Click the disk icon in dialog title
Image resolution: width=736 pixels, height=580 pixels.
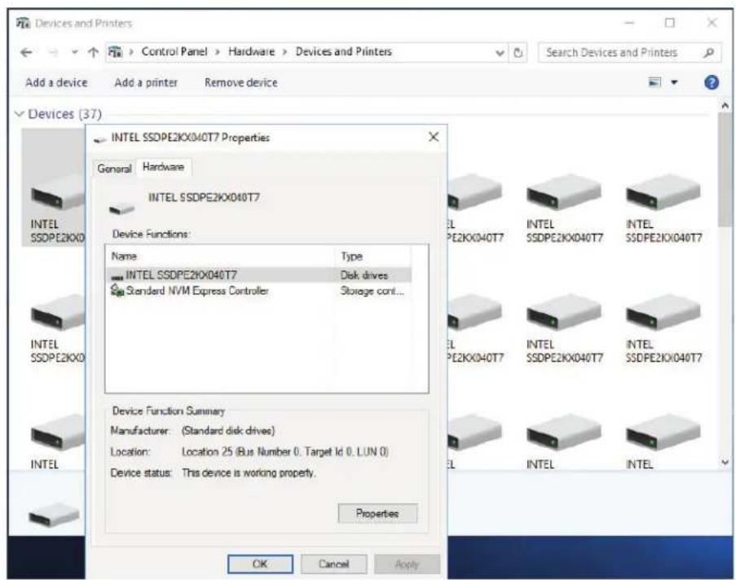click(100, 139)
